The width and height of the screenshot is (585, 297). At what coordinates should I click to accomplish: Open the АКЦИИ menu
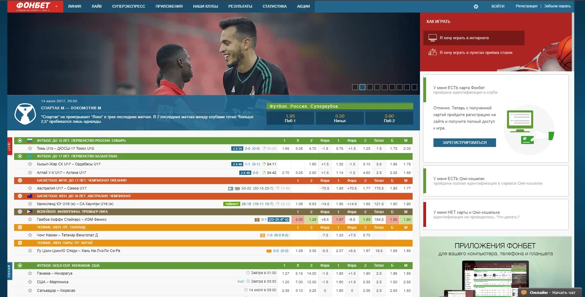(303, 6)
